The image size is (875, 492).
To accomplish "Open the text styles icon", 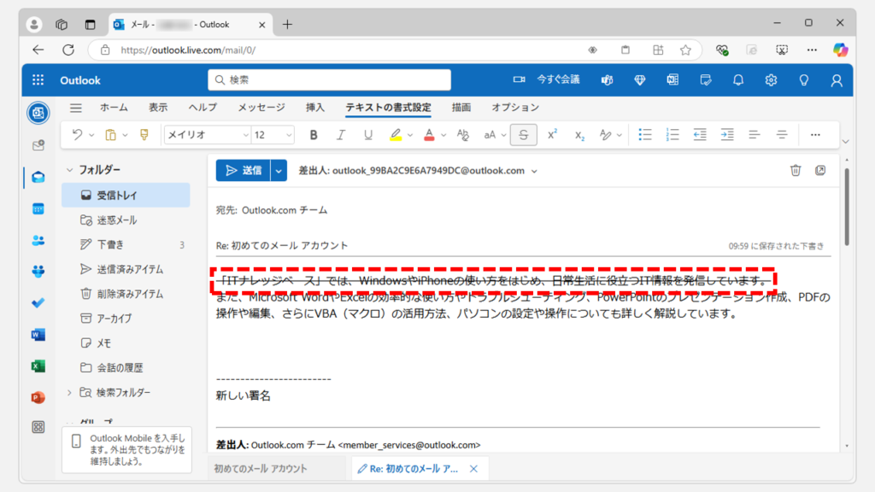I will tap(605, 134).
